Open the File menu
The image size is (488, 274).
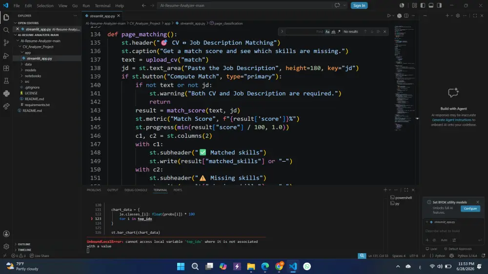pos(17,5)
